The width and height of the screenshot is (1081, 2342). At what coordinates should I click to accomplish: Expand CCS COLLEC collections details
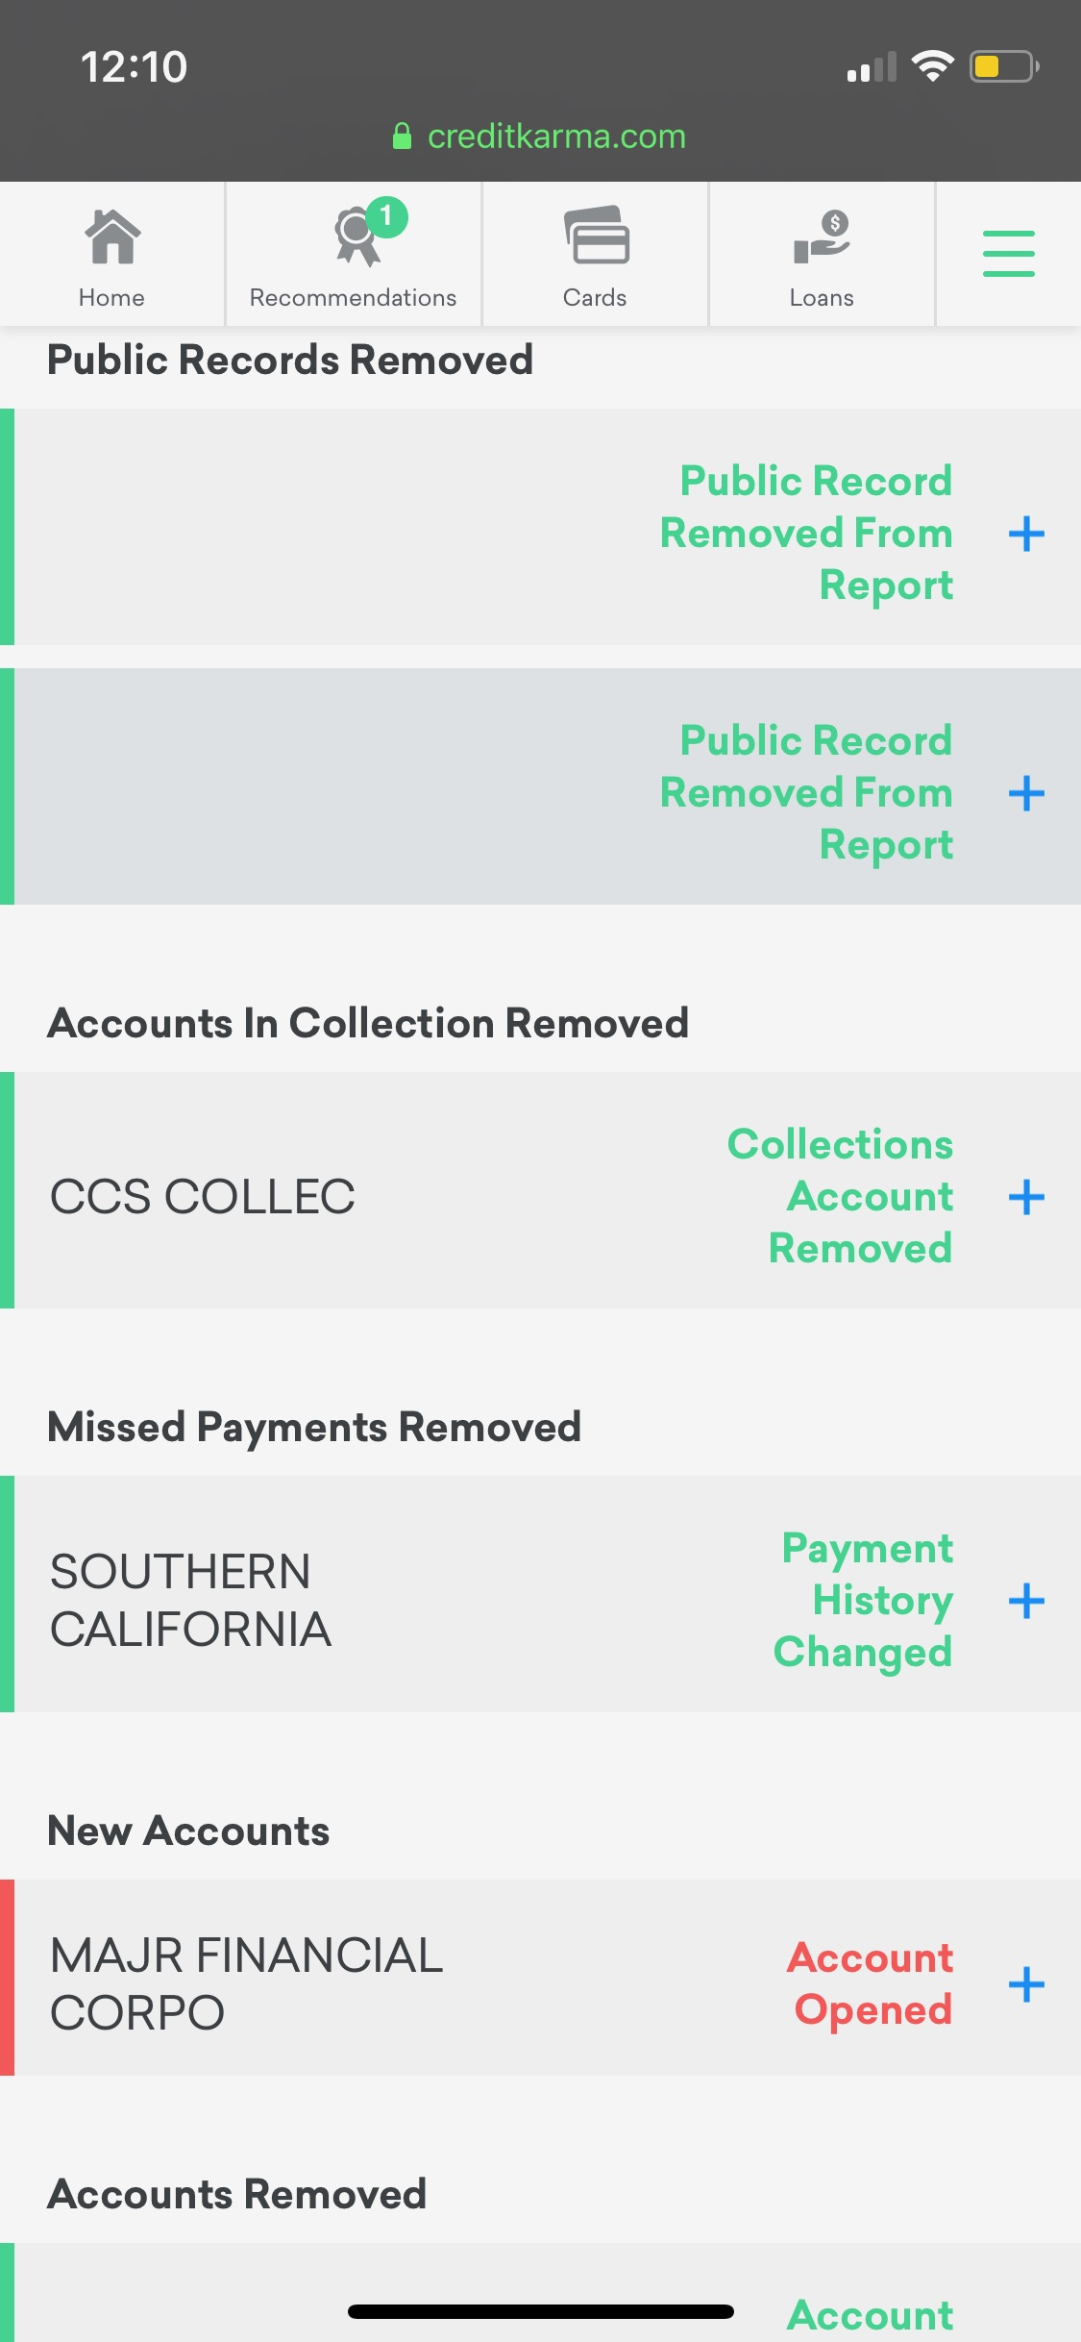pos(1026,1197)
